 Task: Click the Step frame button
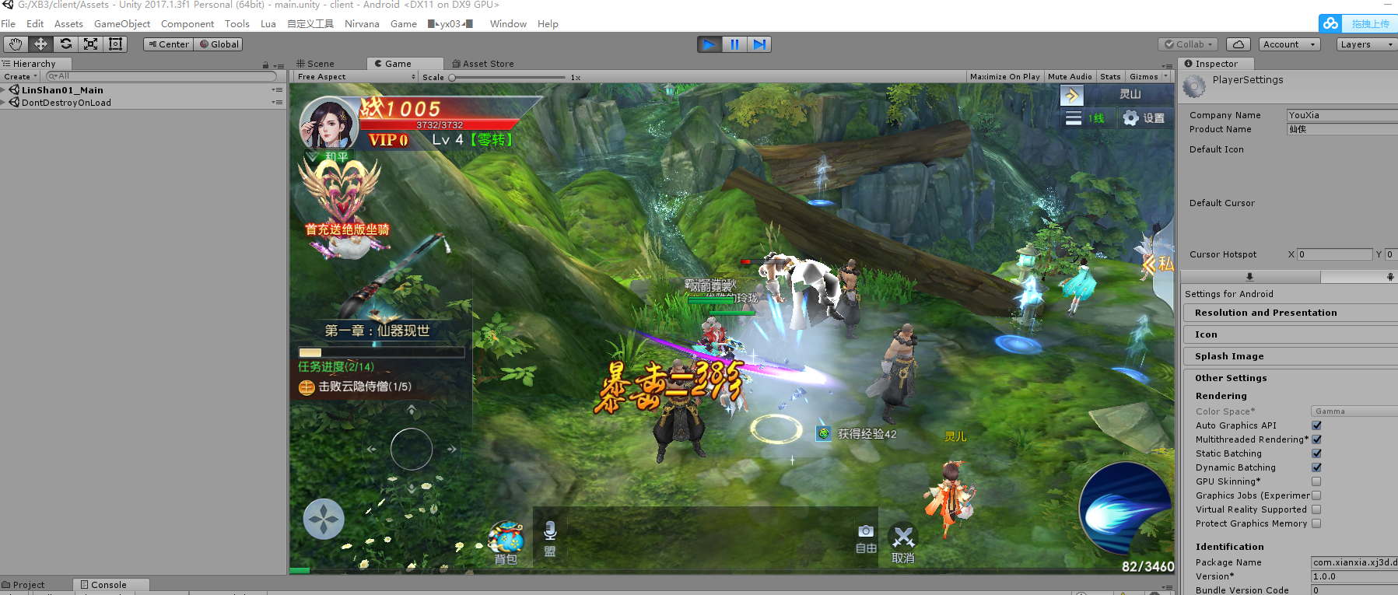click(x=760, y=44)
